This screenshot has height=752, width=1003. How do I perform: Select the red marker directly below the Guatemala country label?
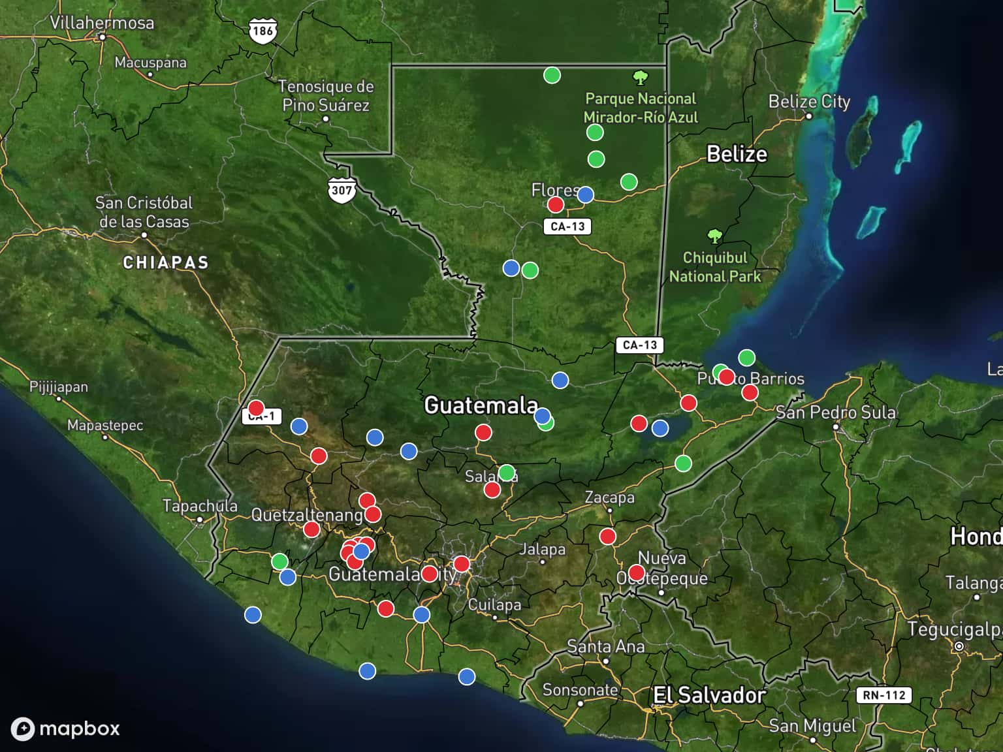(483, 432)
